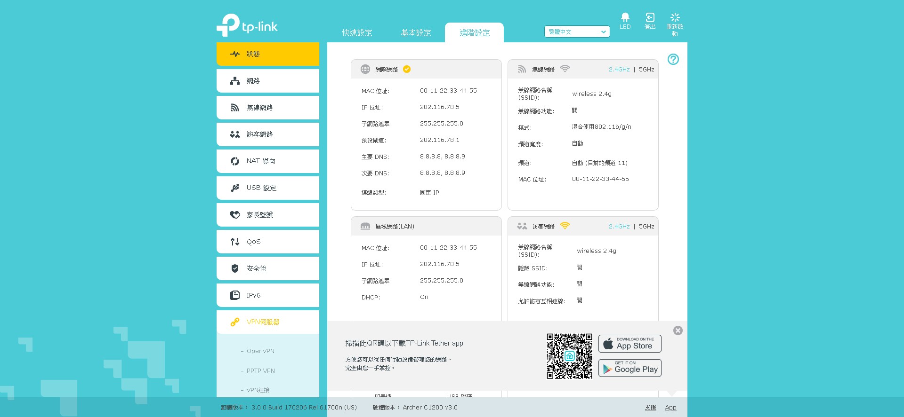This screenshot has width=904, height=417.
Task: Select 狀態 in the sidebar
Action: click(x=268, y=54)
